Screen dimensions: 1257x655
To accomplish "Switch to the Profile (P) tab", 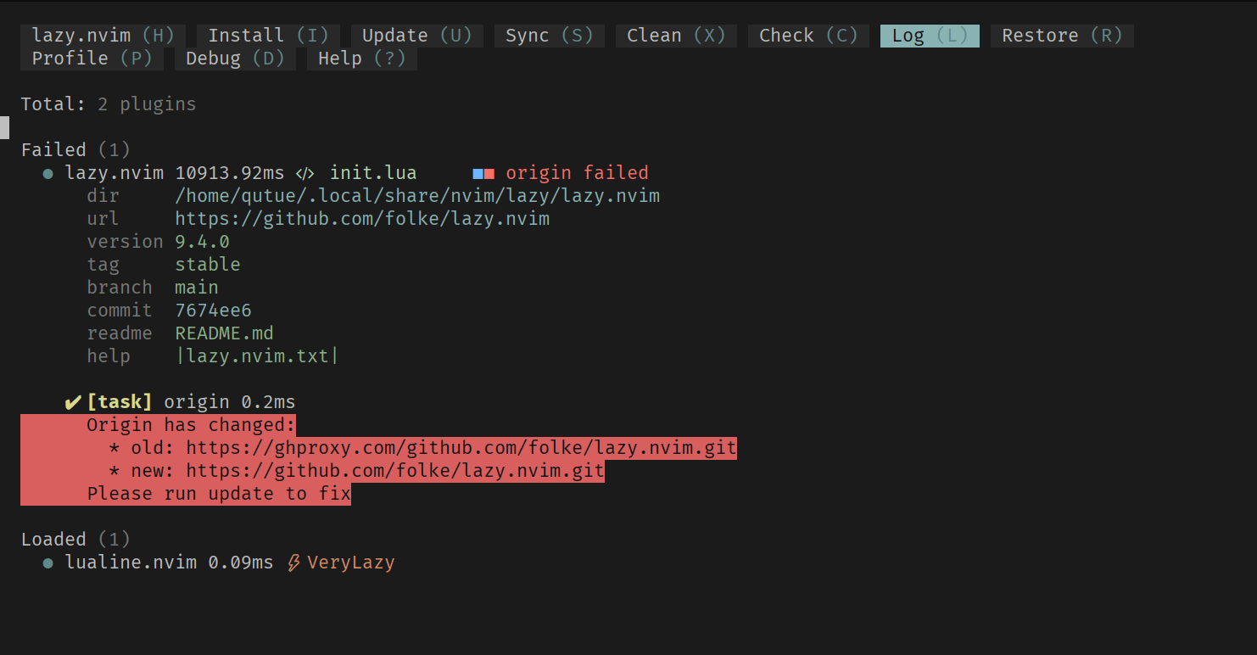I will (92, 59).
